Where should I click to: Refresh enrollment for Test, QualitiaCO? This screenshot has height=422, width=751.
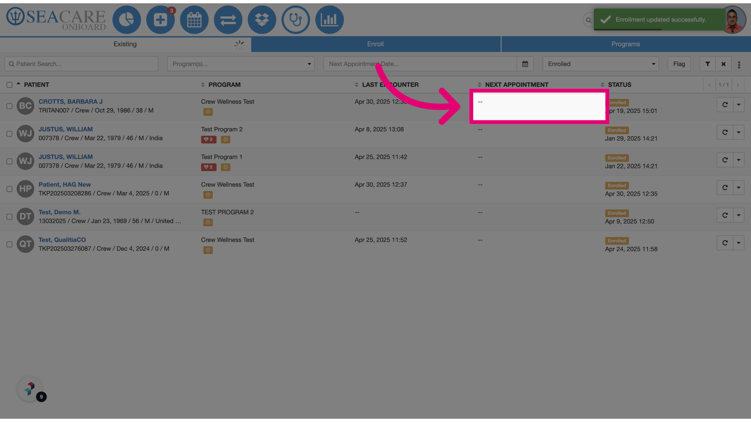[x=725, y=243]
